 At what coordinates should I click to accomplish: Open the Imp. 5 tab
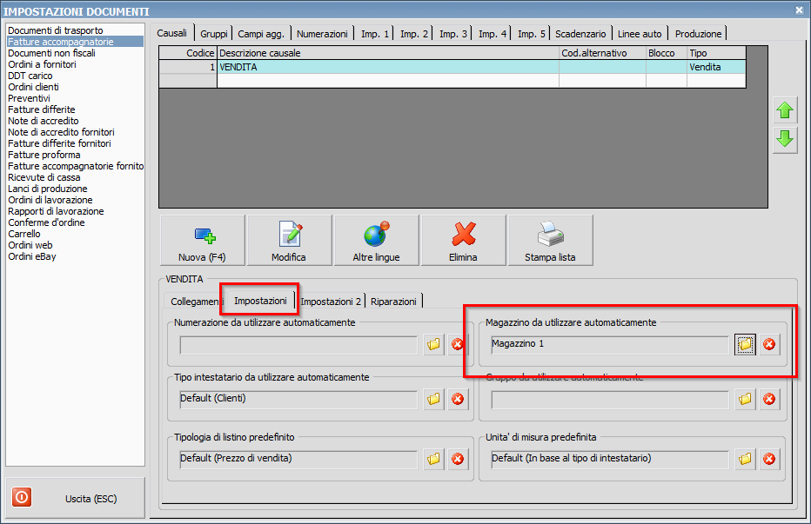pyautogui.click(x=531, y=34)
